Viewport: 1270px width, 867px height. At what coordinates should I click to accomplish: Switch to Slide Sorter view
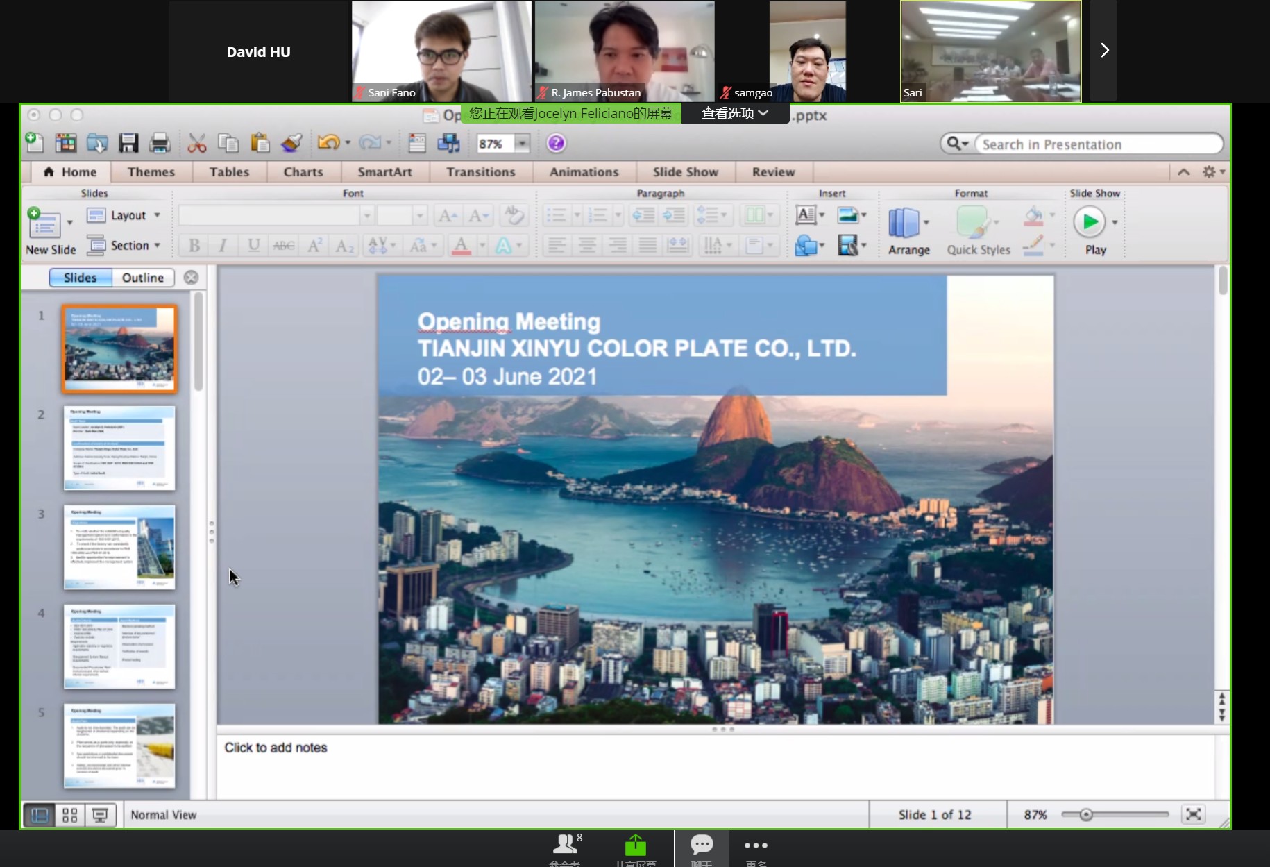click(70, 815)
